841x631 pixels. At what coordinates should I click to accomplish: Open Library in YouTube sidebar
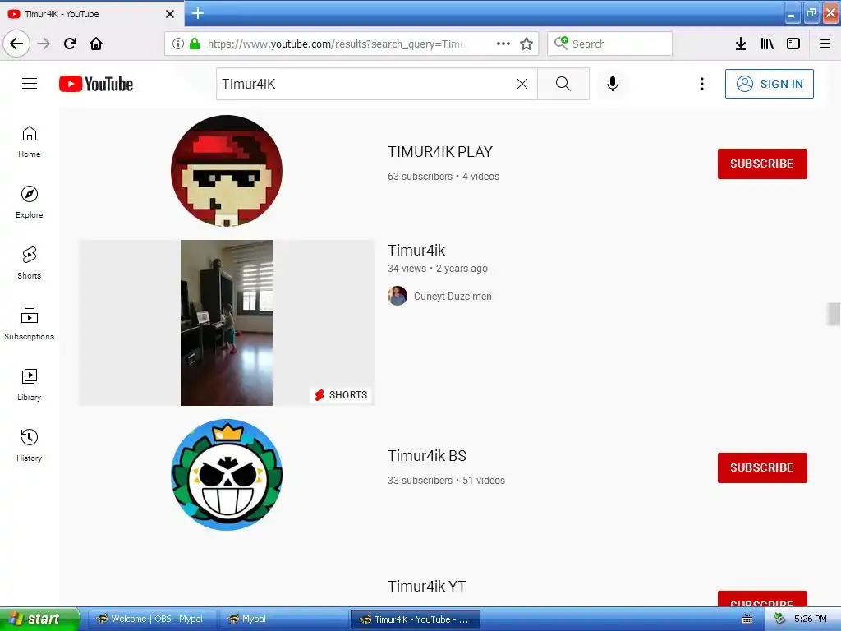pyautogui.click(x=30, y=385)
